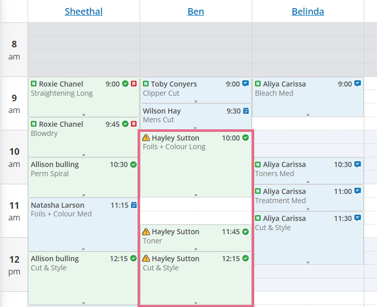Open Natasha Larson Foils + Colour Med appointment
Image resolution: width=377 pixels, height=307 pixels.
(x=84, y=225)
